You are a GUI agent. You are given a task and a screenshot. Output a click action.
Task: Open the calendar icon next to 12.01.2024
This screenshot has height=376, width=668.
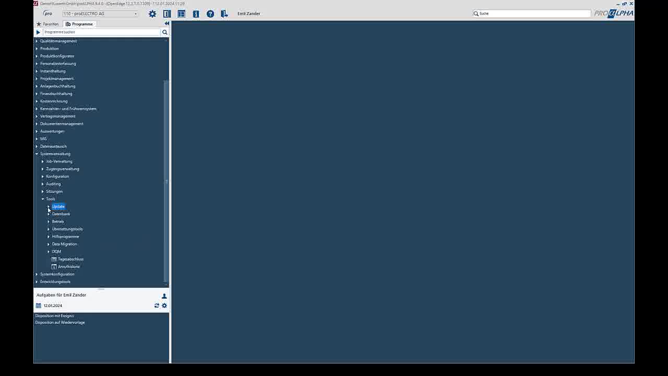coord(39,305)
